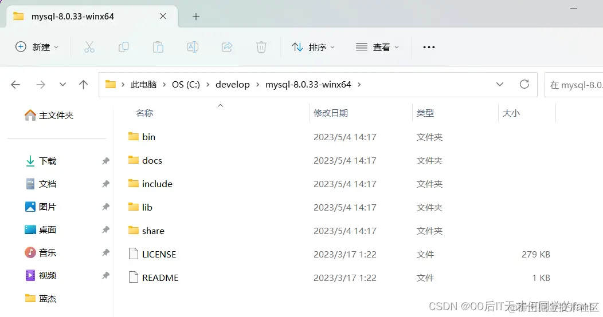Sort by the 修改日期 column header
The width and height of the screenshot is (603, 317).
[x=331, y=113]
